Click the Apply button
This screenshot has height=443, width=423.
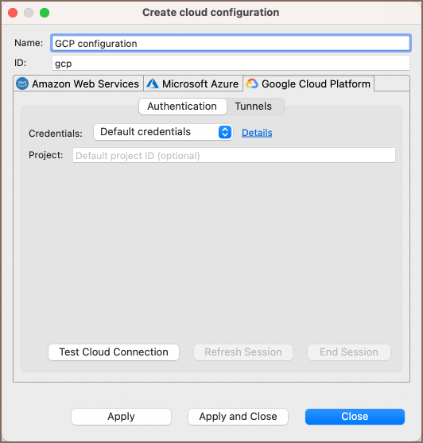click(x=121, y=417)
